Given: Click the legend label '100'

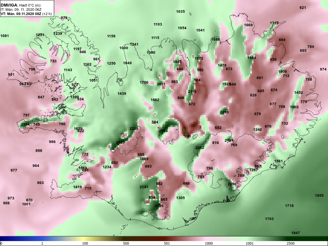Looking at the screenshot, I should coord(85,243).
